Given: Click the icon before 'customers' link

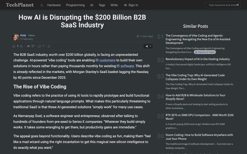Looking at the screenshot, I should [97, 60].
